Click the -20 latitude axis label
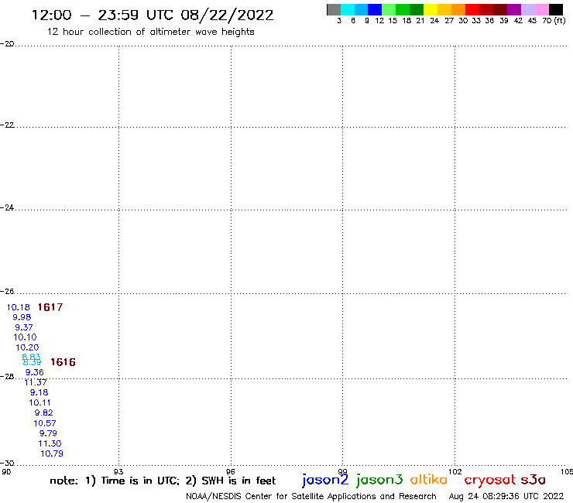The width and height of the screenshot is (573, 503). (x=7, y=44)
